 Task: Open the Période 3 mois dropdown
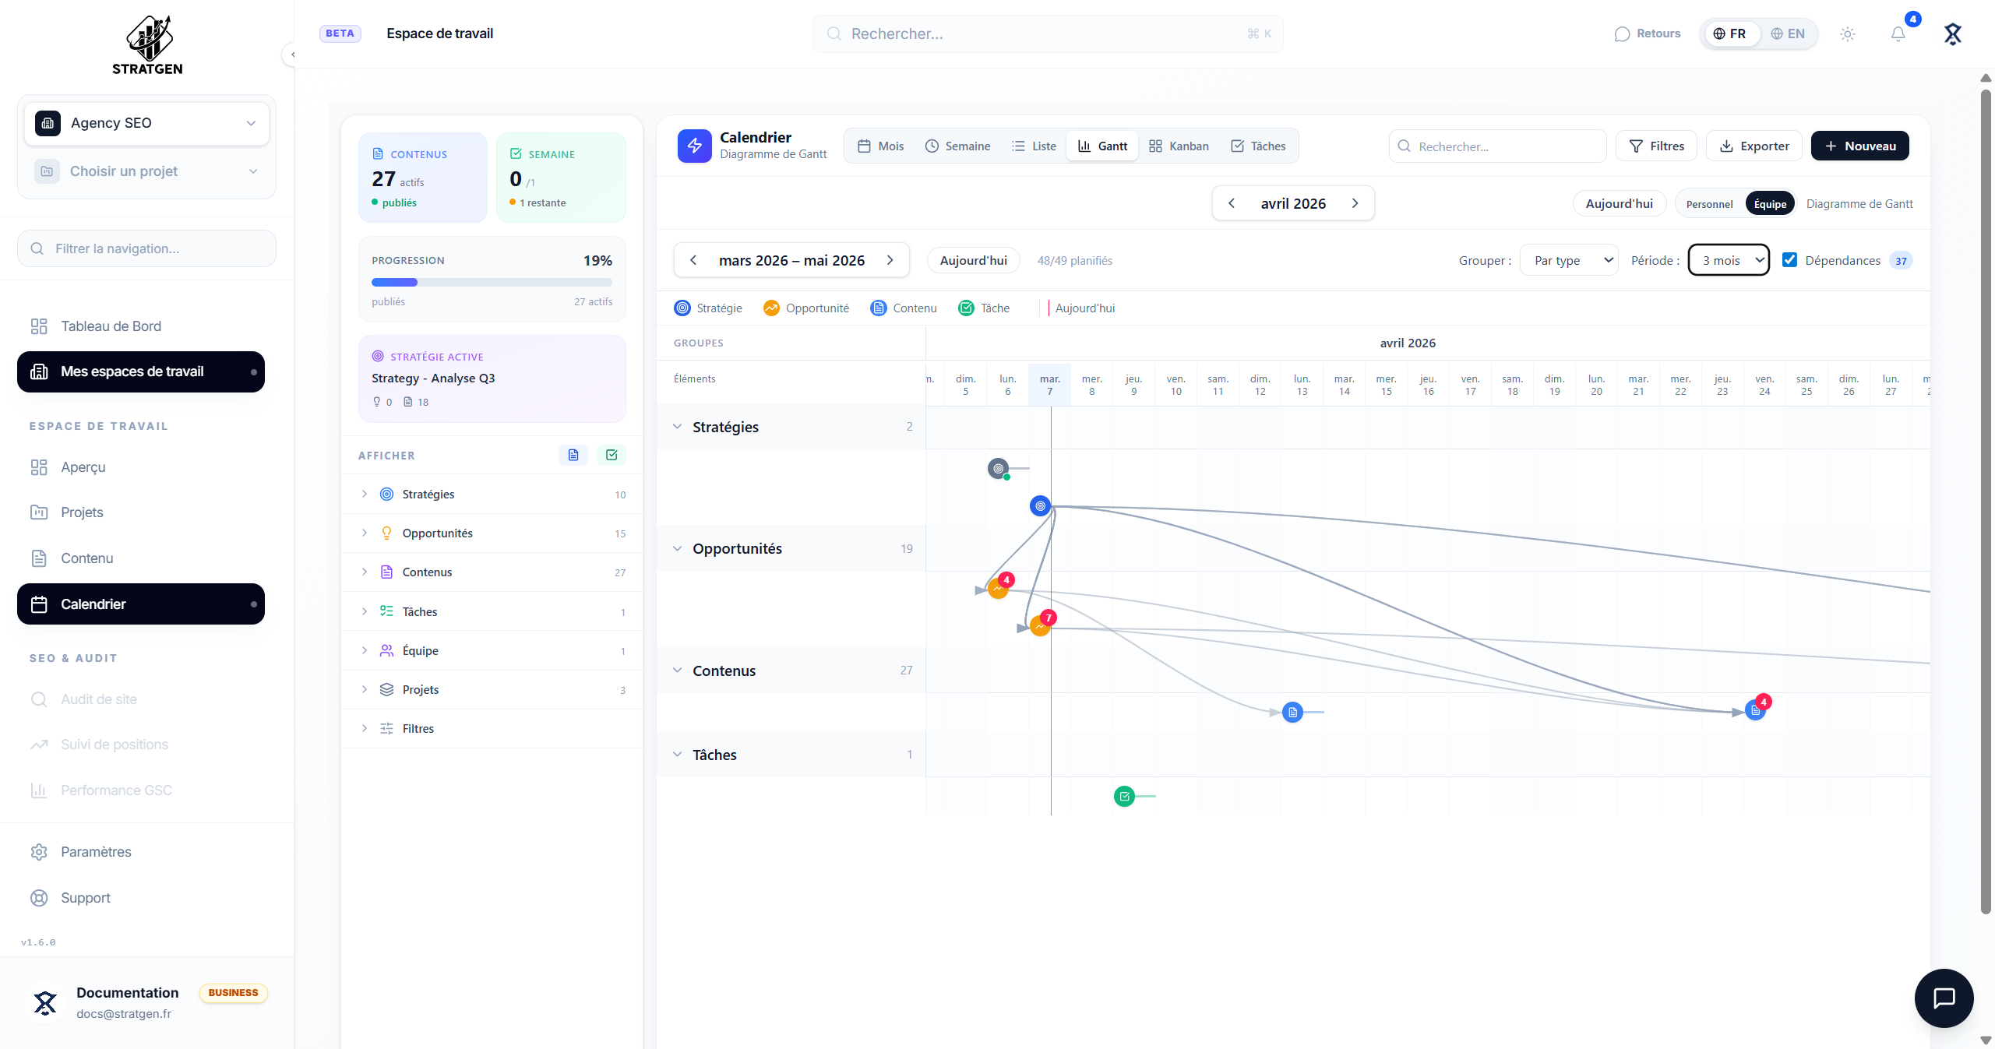point(1729,260)
